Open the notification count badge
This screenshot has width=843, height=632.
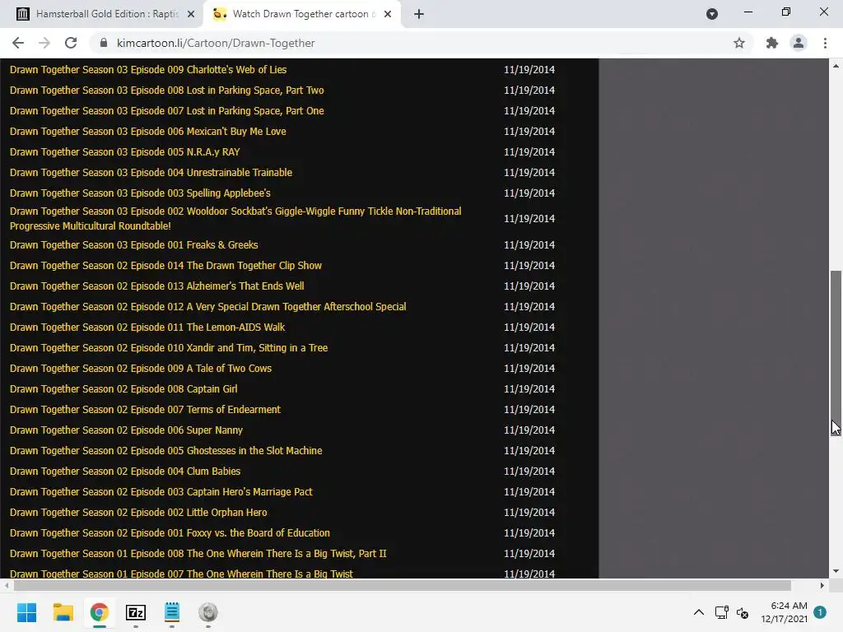tap(820, 612)
